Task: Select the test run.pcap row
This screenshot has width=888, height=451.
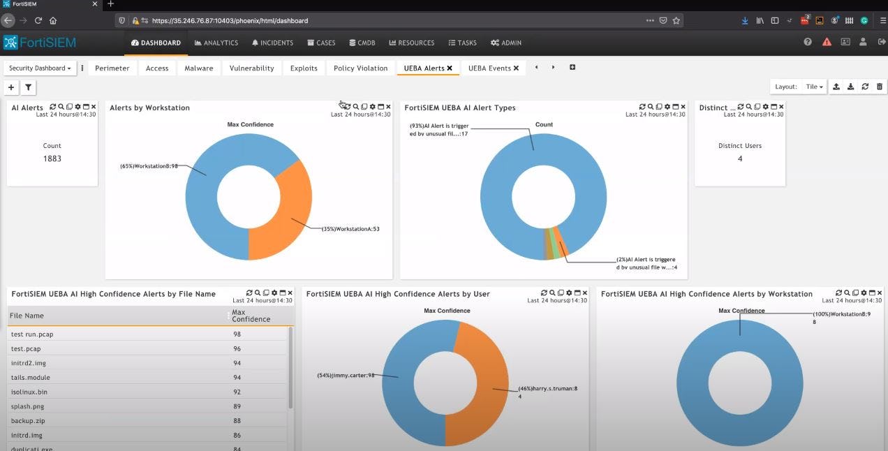Action: [147, 334]
